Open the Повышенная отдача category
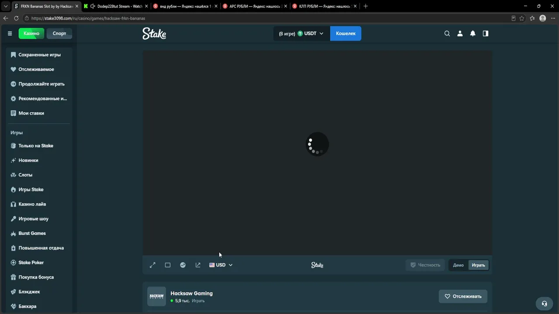Viewport: 559px width, 314px height. [x=38, y=248]
